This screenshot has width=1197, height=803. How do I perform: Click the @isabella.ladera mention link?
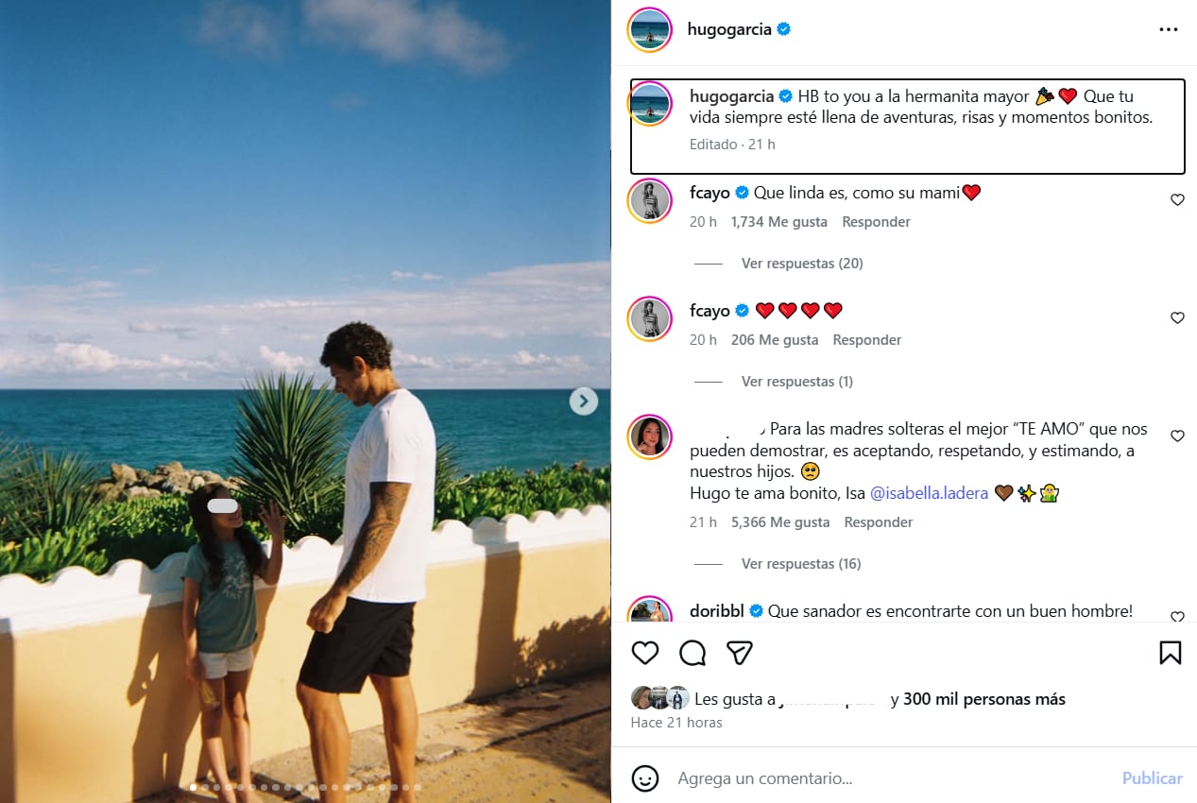(928, 493)
